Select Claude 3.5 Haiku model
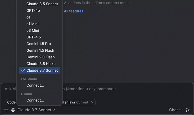194x115 pixels. pos(39,64)
